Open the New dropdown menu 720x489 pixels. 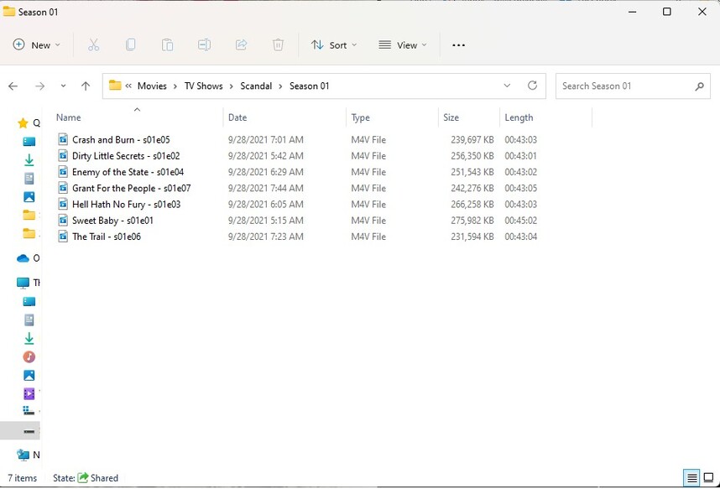[37, 45]
